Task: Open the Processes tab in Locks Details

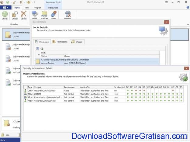Action: 42,42
